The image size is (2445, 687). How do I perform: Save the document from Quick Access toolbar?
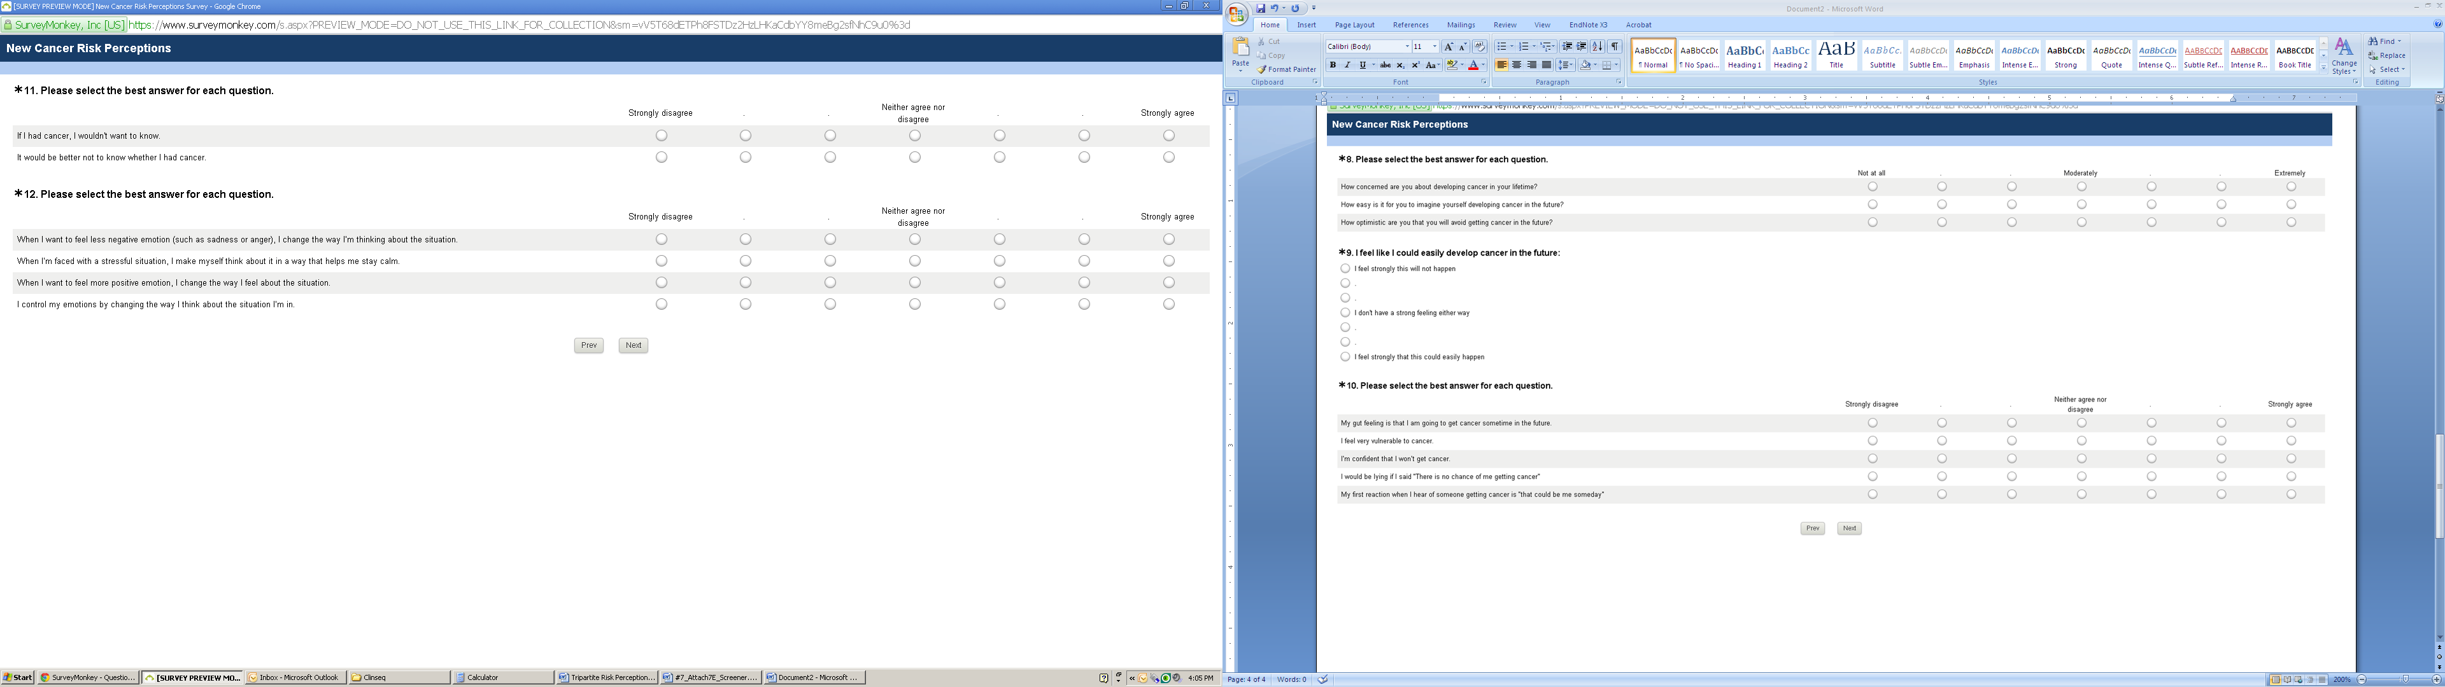tap(1261, 8)
